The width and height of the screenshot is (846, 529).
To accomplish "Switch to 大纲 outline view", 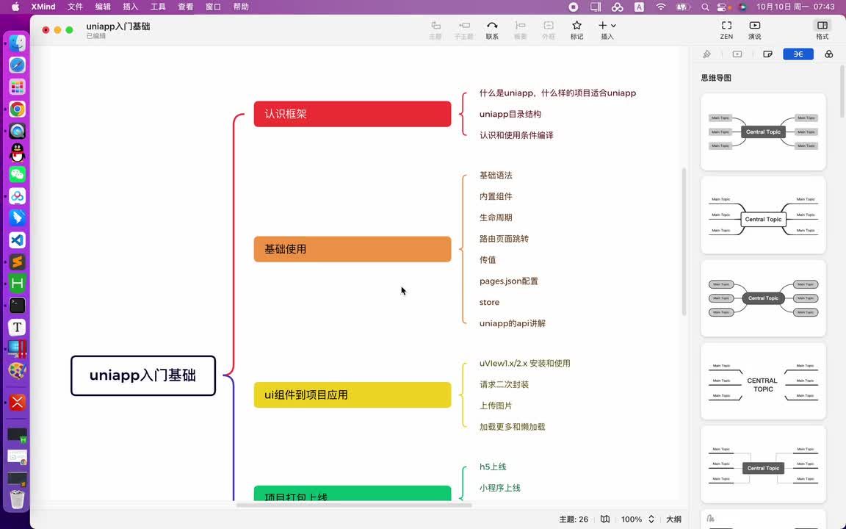I will click(x=673, y=519).
